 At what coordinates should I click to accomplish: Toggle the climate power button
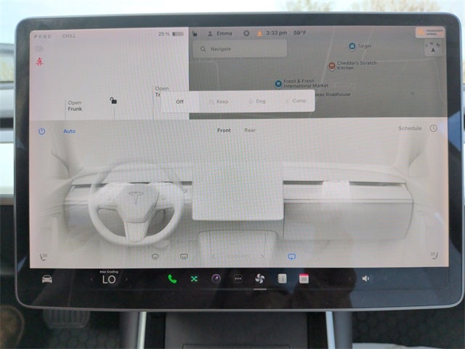41,131
